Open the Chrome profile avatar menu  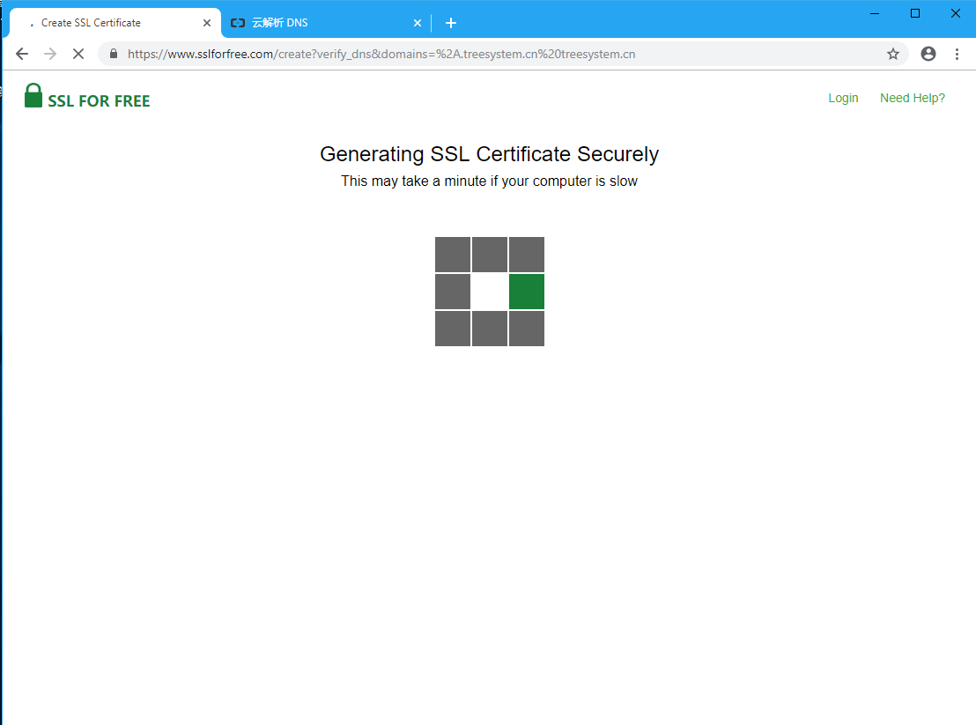tap(928, 54)
